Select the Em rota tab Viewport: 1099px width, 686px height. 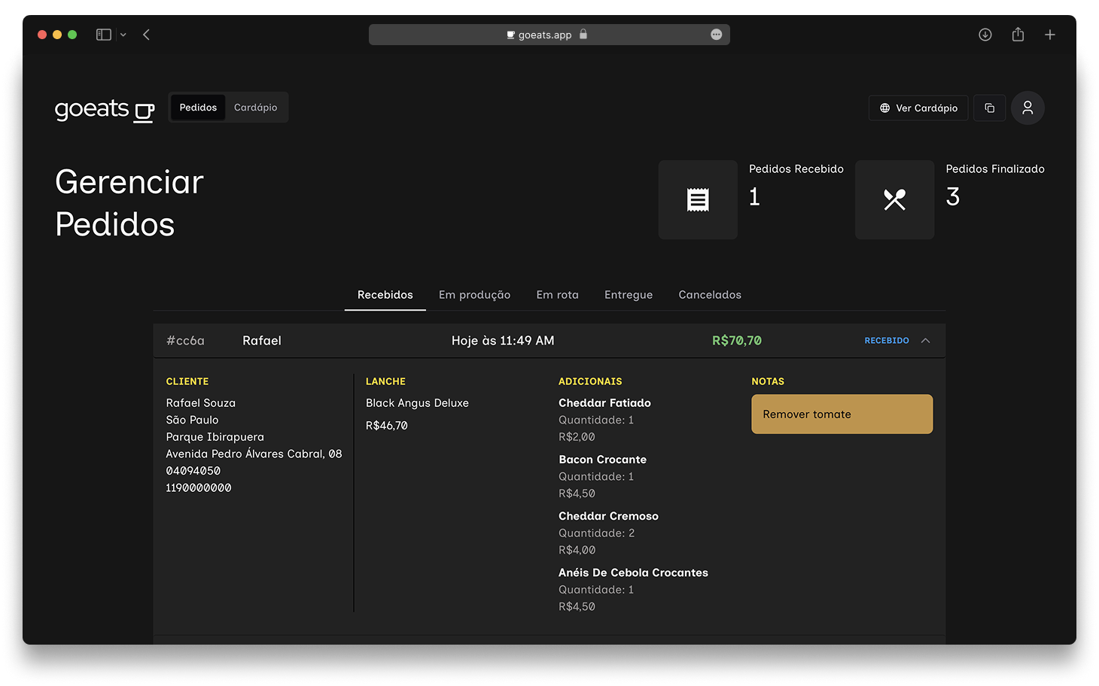pyautogui.click(x=558, y=295)
